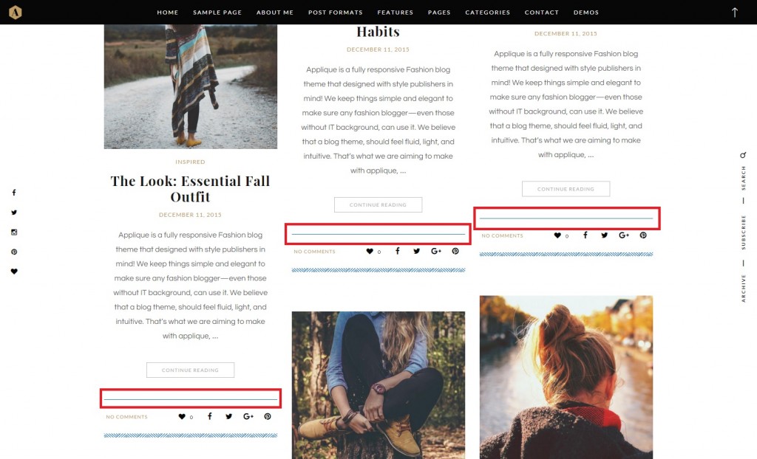Open the Post Formats menu
The height and width of the screenshot is (459, 757).
pyautogui.click(x=335, y=13)
